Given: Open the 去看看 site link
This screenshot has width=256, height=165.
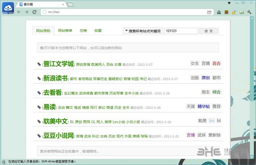Looking at the screenshot, I should pyautogui.click(x=52, y=93).
